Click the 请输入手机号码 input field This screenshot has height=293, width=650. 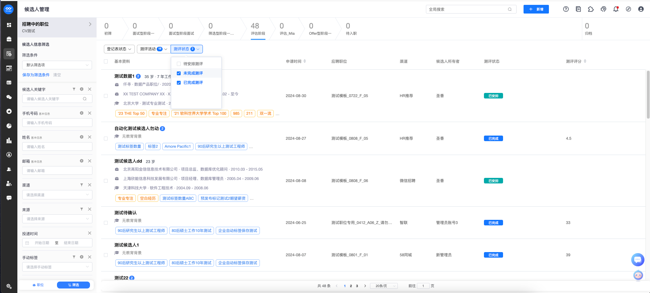(x=57, y=123)
